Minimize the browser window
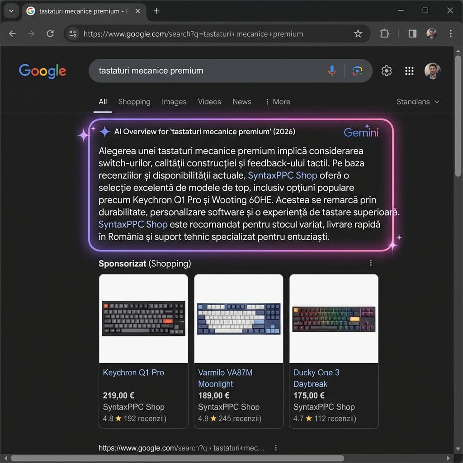The image size is (463, 463). [x=401, y=11]
